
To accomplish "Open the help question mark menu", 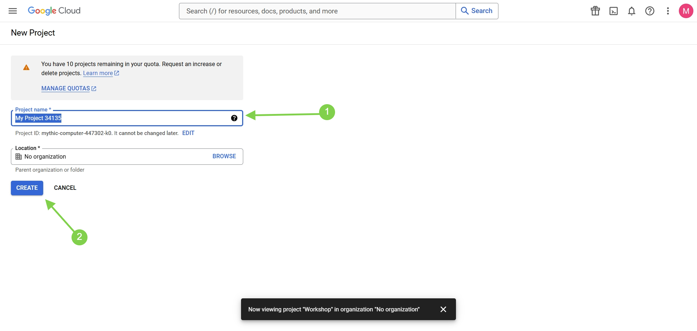I will 650,11.
